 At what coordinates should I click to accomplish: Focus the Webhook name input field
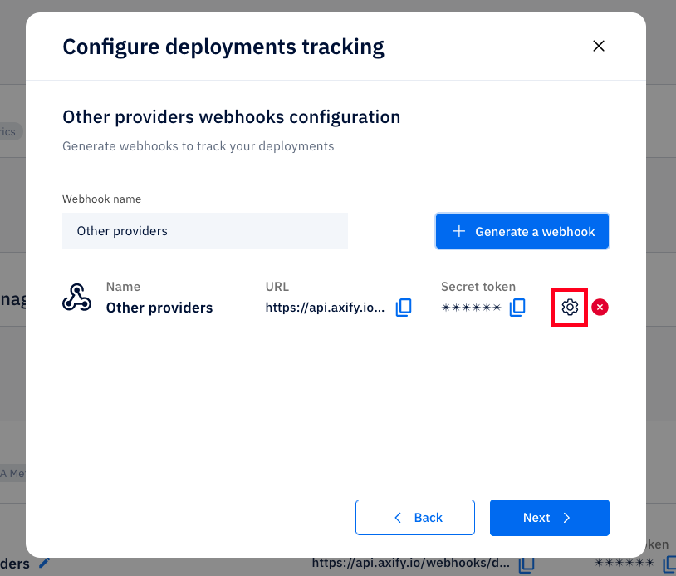(x=205, y=231)
